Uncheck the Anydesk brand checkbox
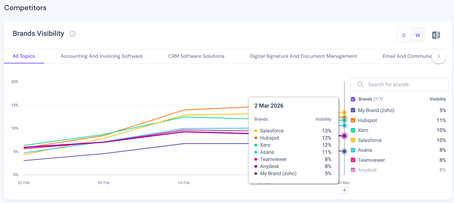Image resolution: width=454 pixels, height=203 pixels. [353, 170]
